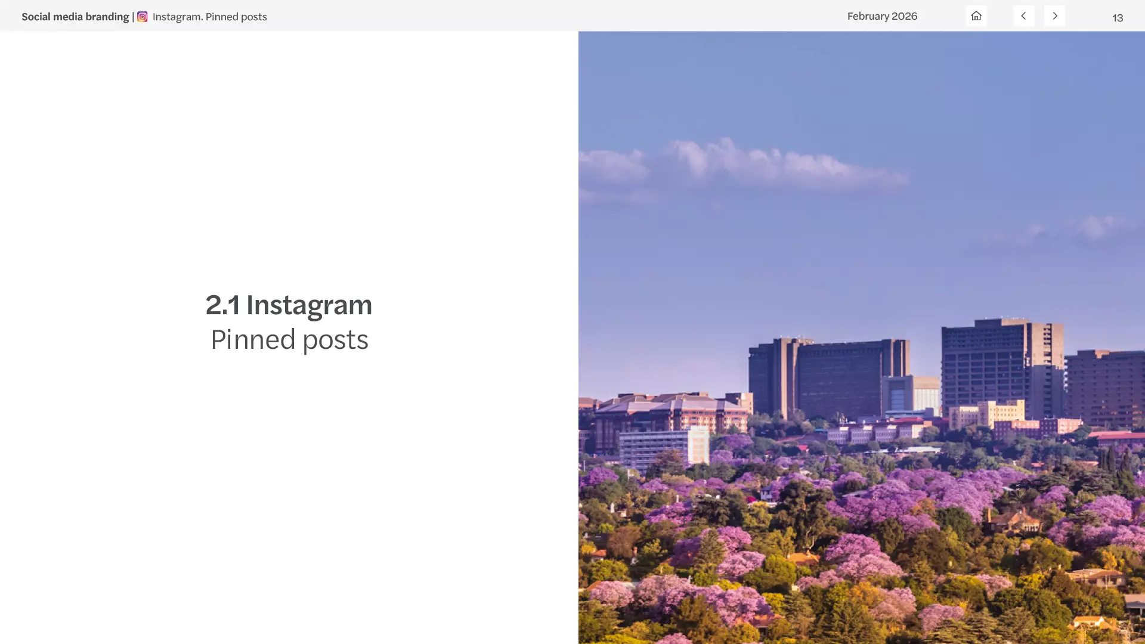Open the Social media branding breadcrumb

[75, 17]
